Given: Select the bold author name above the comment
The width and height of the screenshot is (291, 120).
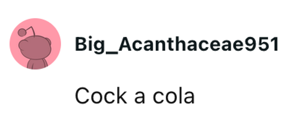Looking at the screenshot, I should pos(176,44).
